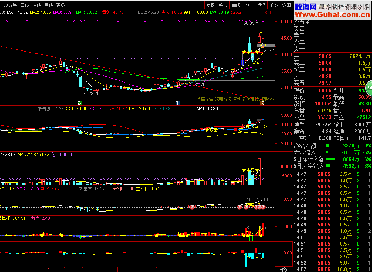Select the 买五 row at 49.97
372x272 pixels.
point(332,83)
